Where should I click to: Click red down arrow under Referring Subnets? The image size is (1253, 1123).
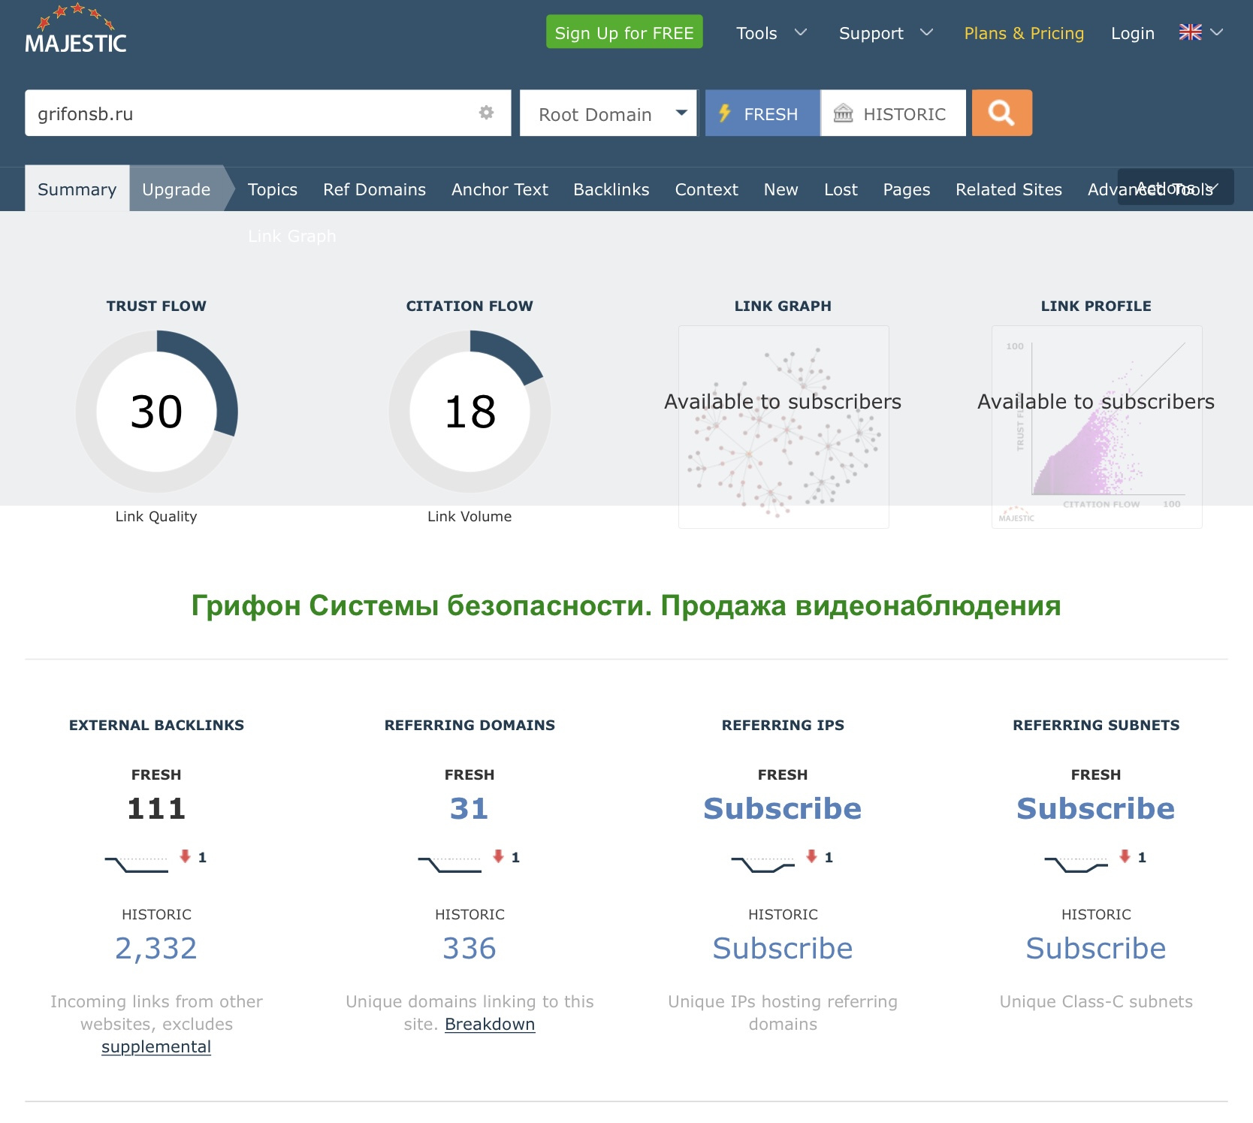(x=1125, y=856)
